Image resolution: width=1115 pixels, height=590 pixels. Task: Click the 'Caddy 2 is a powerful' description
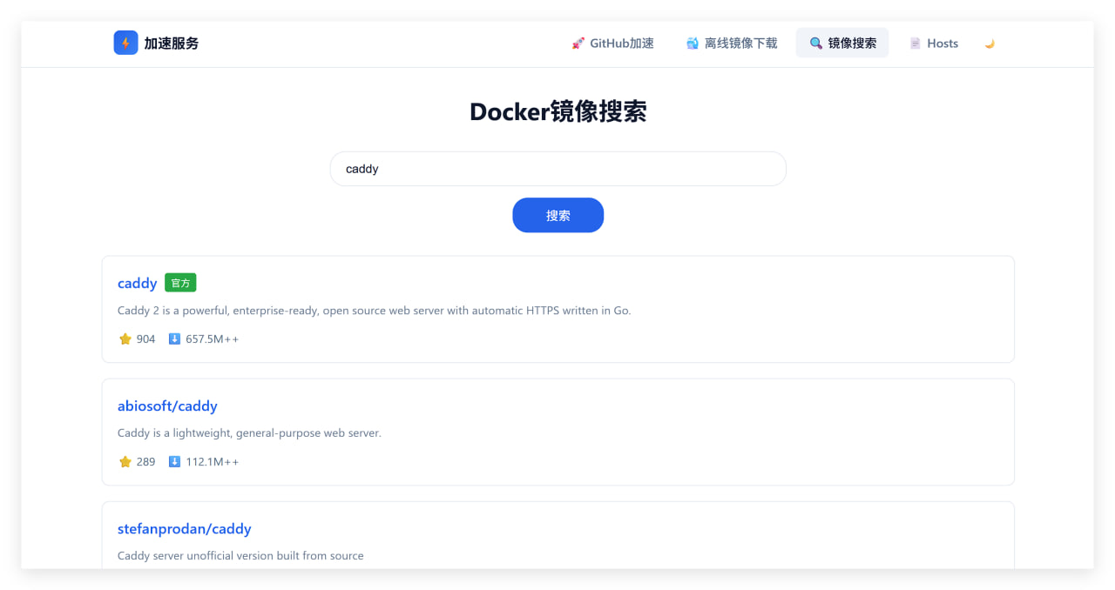coord(374,311)
